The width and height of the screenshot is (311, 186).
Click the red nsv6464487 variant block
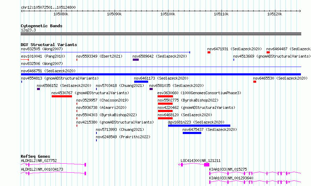pyautogui.click(x=268, y=52)
